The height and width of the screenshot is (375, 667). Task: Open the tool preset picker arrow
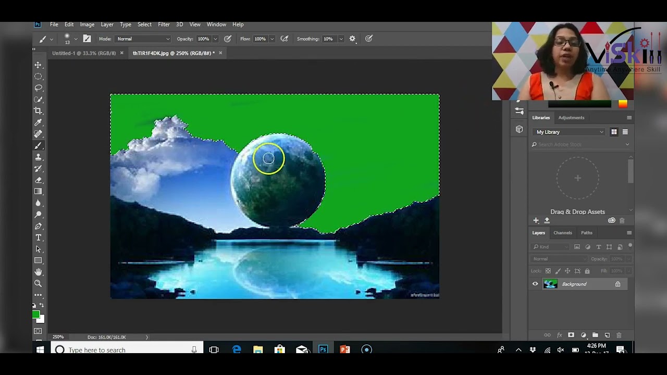(x=51, y=39)
